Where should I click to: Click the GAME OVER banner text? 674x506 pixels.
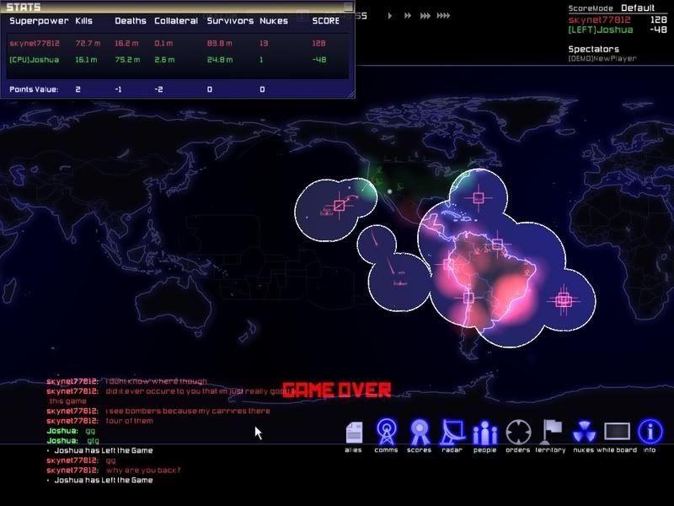[x=336, y=390]
